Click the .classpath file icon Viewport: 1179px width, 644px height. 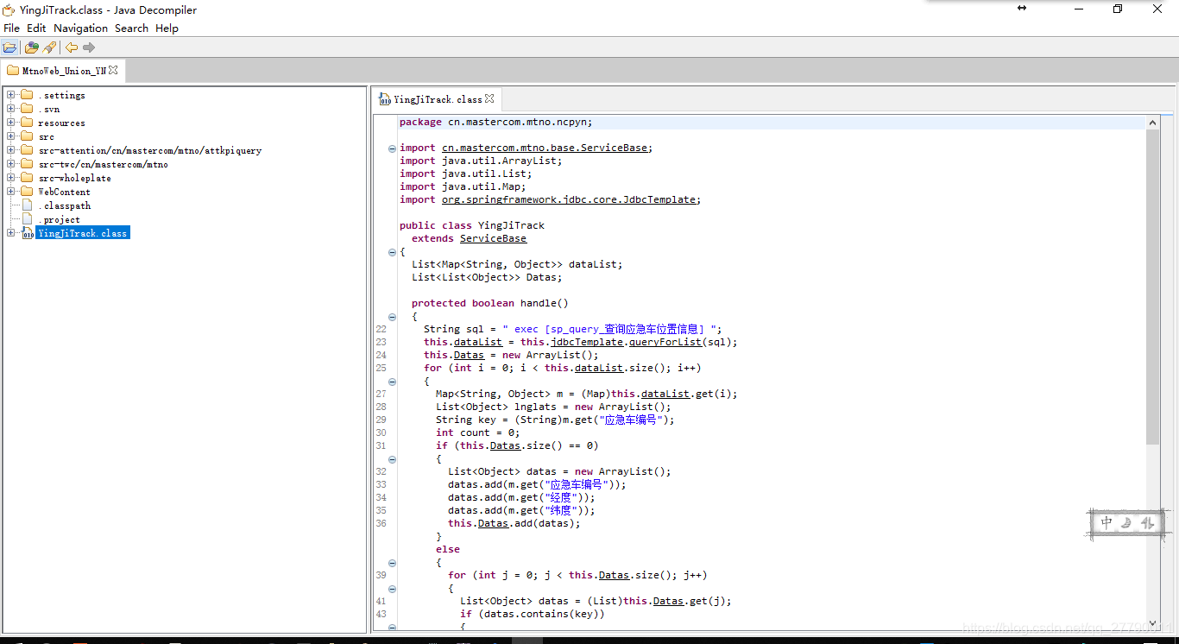tap(27, 205)
